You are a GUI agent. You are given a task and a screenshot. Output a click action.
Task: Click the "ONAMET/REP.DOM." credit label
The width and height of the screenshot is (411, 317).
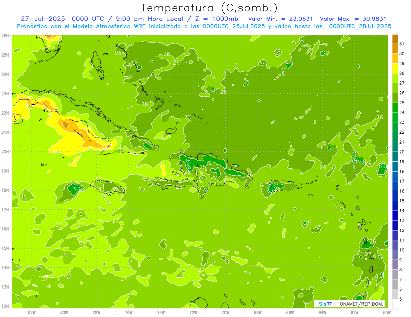tap(361, 304)
